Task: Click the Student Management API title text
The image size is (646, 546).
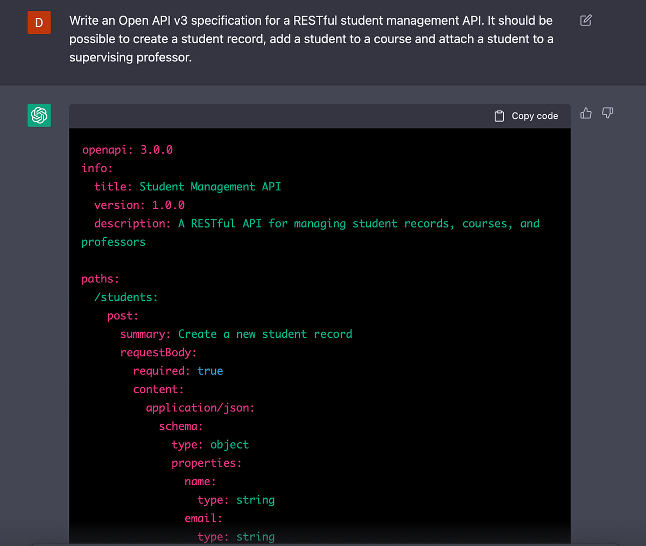Action: [209, 187]
